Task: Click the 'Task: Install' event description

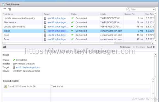Action: (57, 86)
